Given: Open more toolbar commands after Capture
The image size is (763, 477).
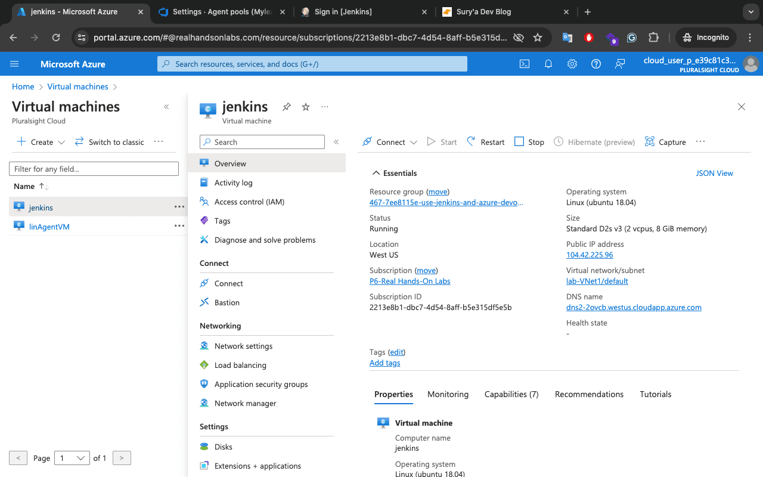Looking at the screenshot, I should coord(700,141).
